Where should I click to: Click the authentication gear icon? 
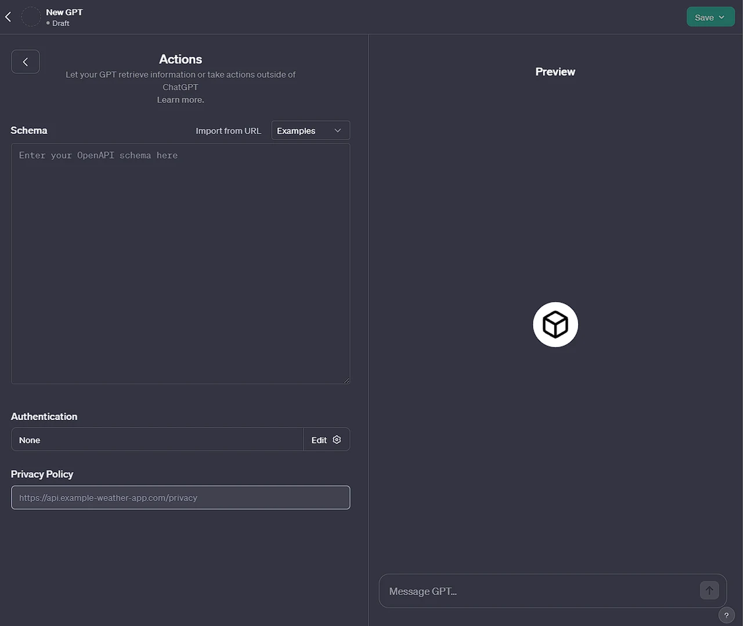pyautogui.click(x=337, y=440)
